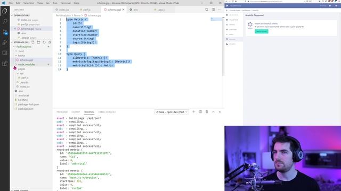The height and width of the screenshot is (191, 341).
Task: Open package-lock.json in file tree
Action: [28, 105]
